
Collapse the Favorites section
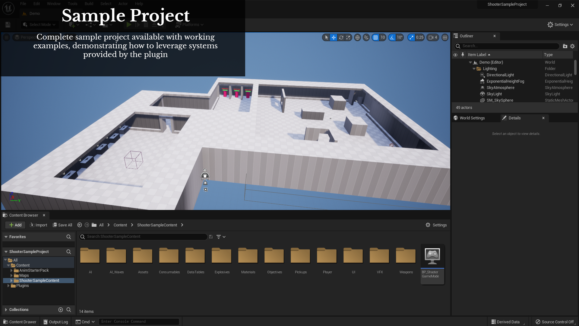tap(6, 237)
